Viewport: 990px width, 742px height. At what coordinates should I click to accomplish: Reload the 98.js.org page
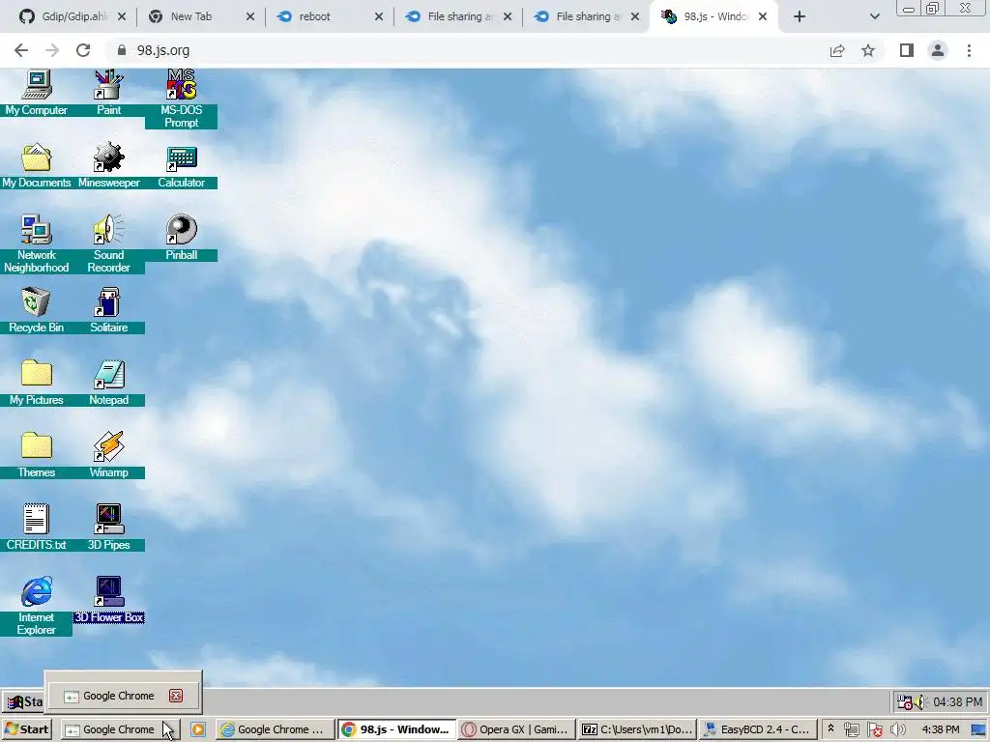click(83, 50)
